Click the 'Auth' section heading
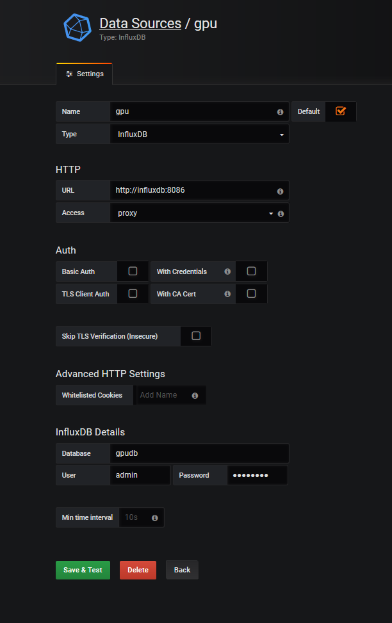 point(65,250)
